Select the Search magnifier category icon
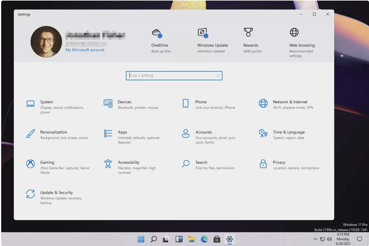The width and height of the screenshot is (369, 246). [186, 164]
